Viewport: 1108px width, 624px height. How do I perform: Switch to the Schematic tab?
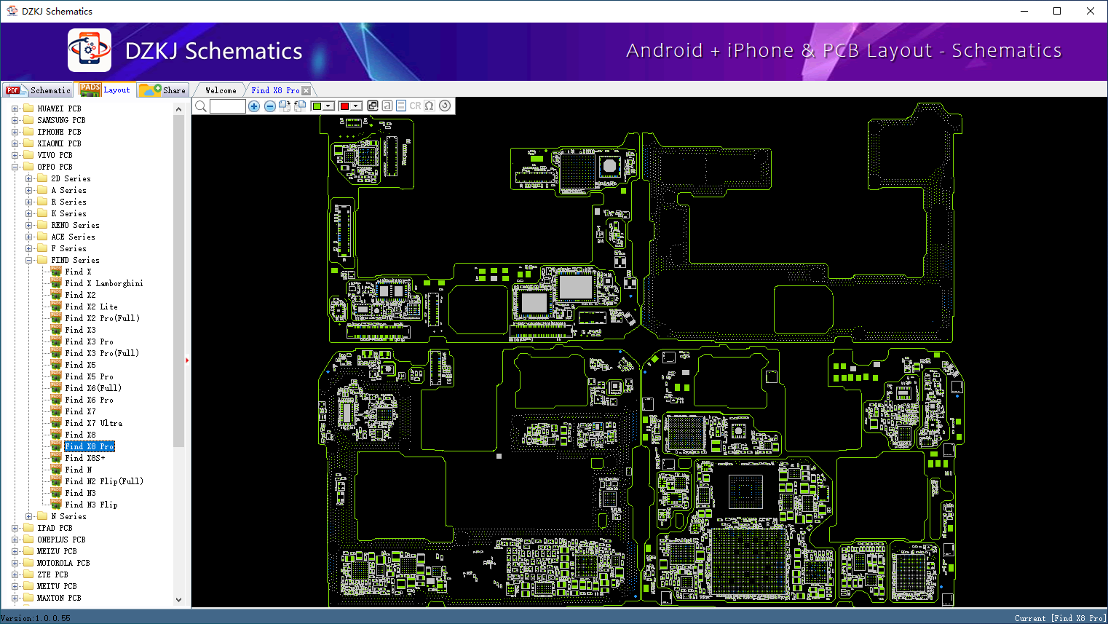pyautogui.click(x=39, y=90)
